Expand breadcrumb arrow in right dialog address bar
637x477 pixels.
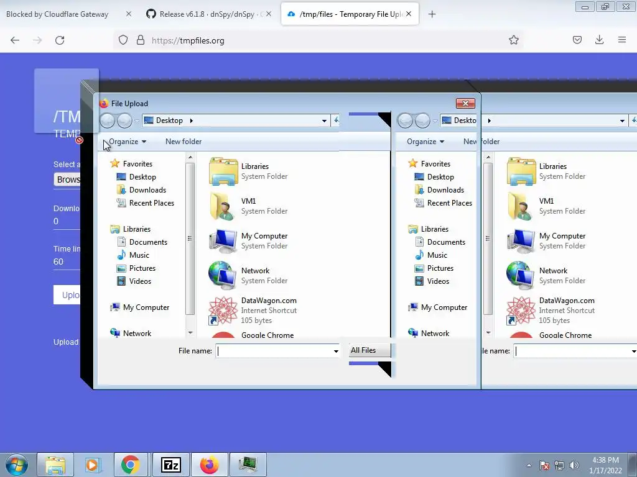(x=489, y=120)
